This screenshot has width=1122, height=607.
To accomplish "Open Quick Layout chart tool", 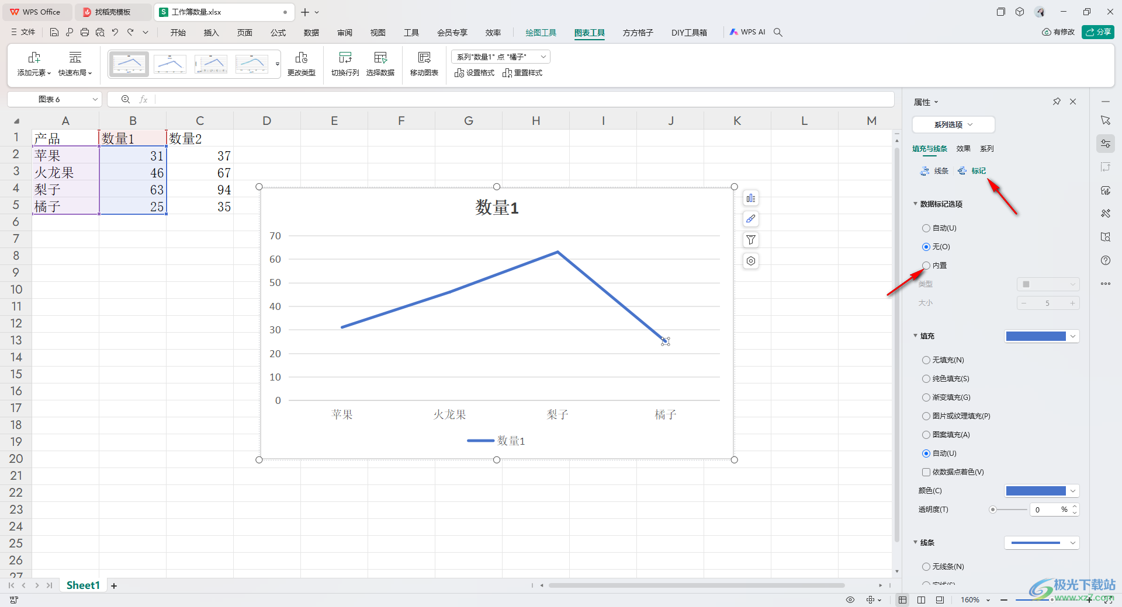I will pyautogui.click(x=75, y=64).
